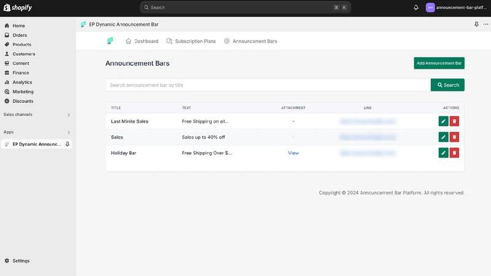Open Discounts in sidebar

click(x=23, y=101)
